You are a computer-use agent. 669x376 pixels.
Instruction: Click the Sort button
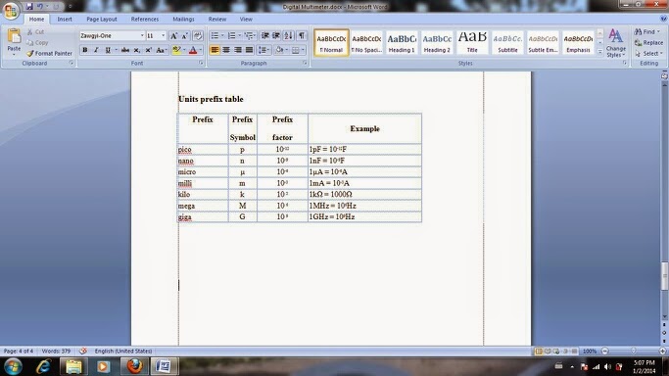click(289, 36)
